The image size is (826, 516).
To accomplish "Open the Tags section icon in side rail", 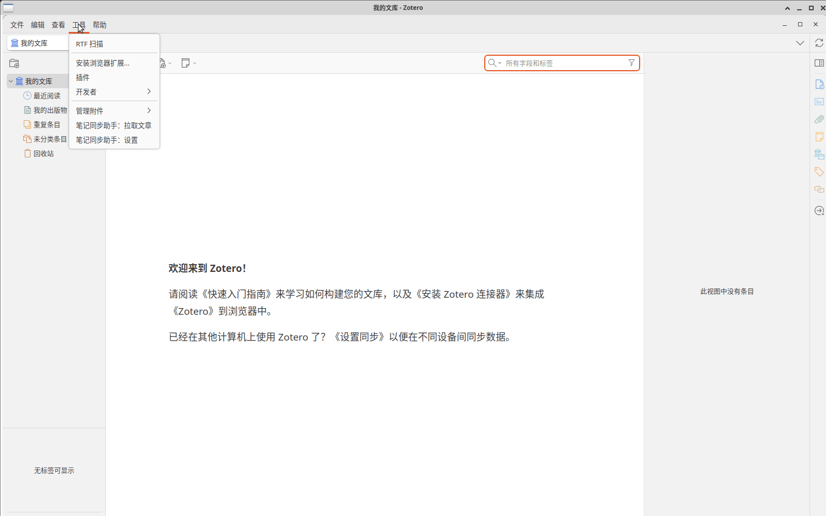I will coord(819,172).
